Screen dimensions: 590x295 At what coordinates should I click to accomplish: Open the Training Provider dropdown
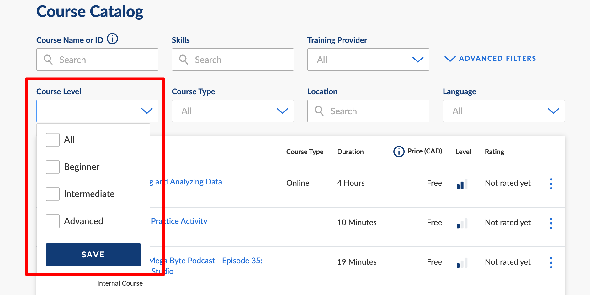tap(368, 60)
